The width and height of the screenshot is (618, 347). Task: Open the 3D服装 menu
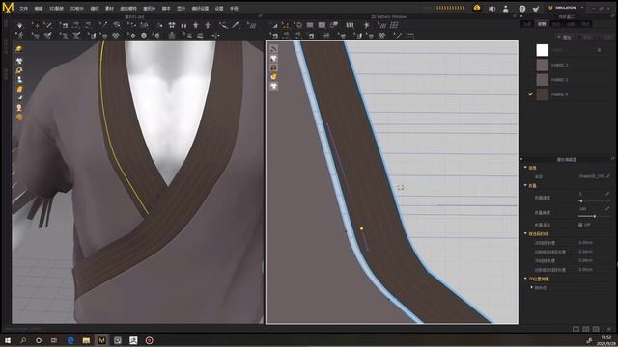point(56,9)
